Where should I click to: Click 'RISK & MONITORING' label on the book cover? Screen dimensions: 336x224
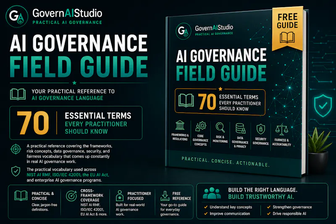(220, 139)
